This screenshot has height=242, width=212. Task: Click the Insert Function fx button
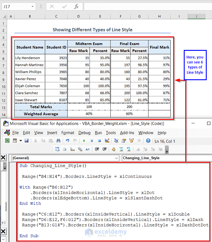tap(76, 6)
